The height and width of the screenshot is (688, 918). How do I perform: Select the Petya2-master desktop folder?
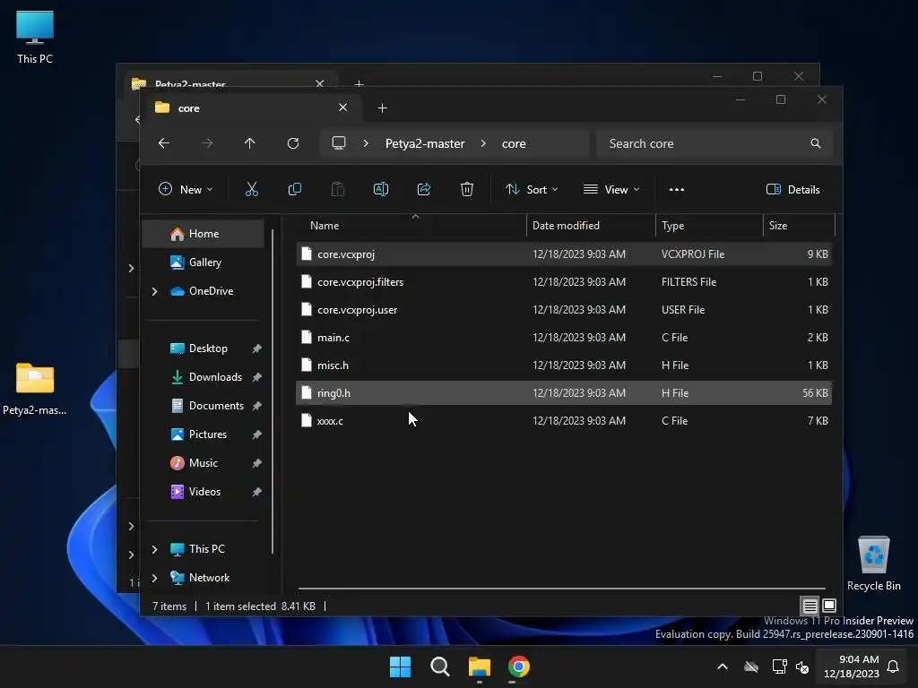coord(35,389)
